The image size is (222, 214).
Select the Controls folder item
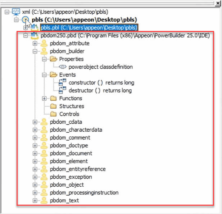tap(69, 114)
